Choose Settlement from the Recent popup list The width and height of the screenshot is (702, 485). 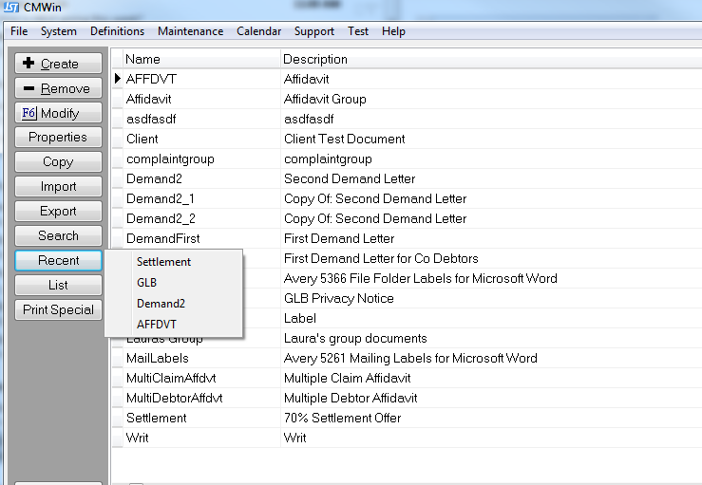[x=163, y=262]
